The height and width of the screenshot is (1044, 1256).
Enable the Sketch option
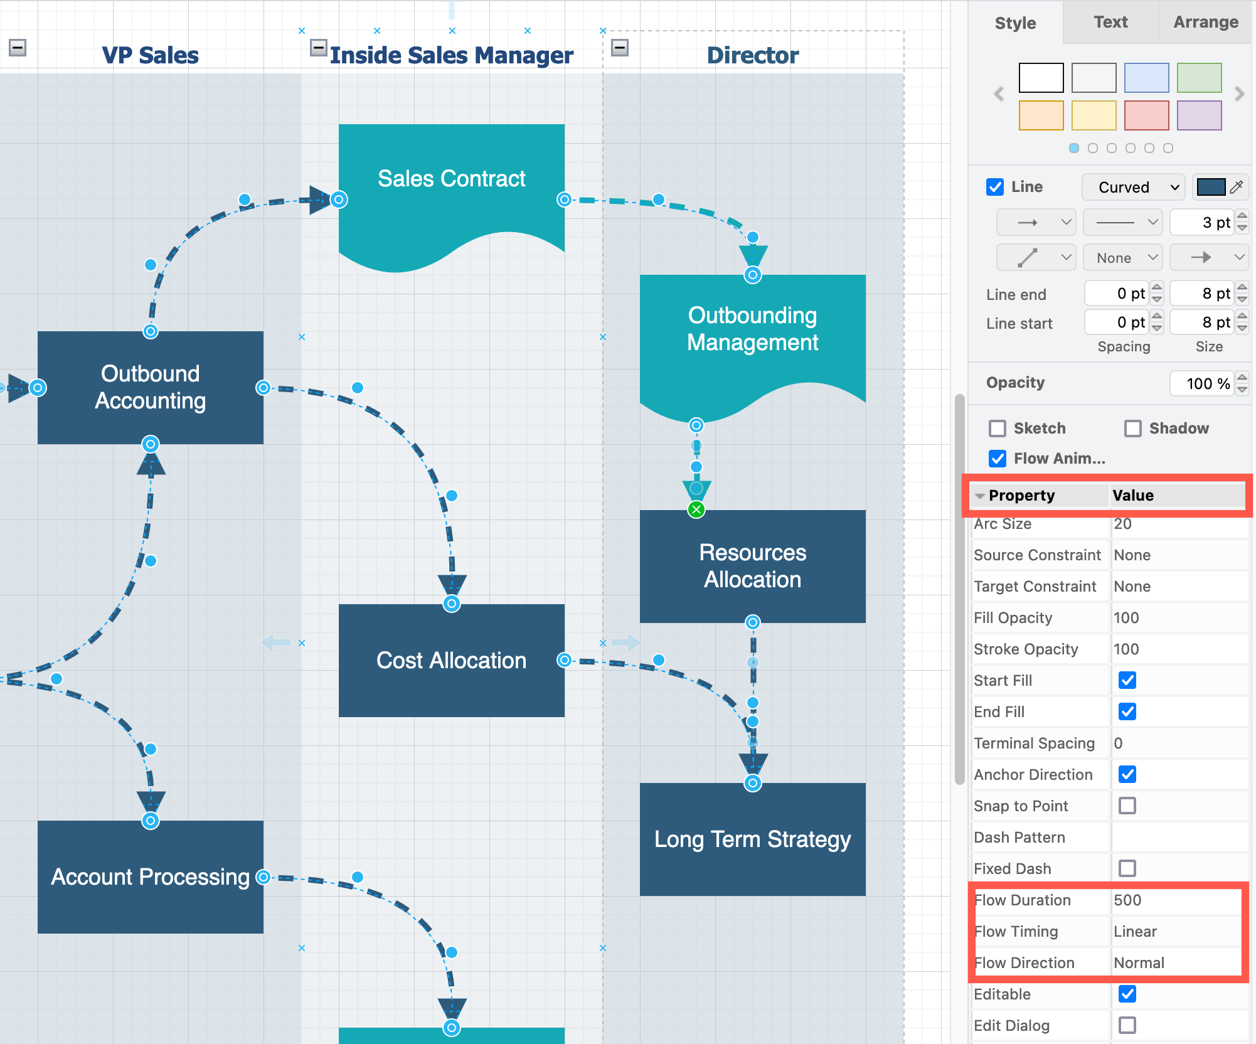click(x=998, y=428)
